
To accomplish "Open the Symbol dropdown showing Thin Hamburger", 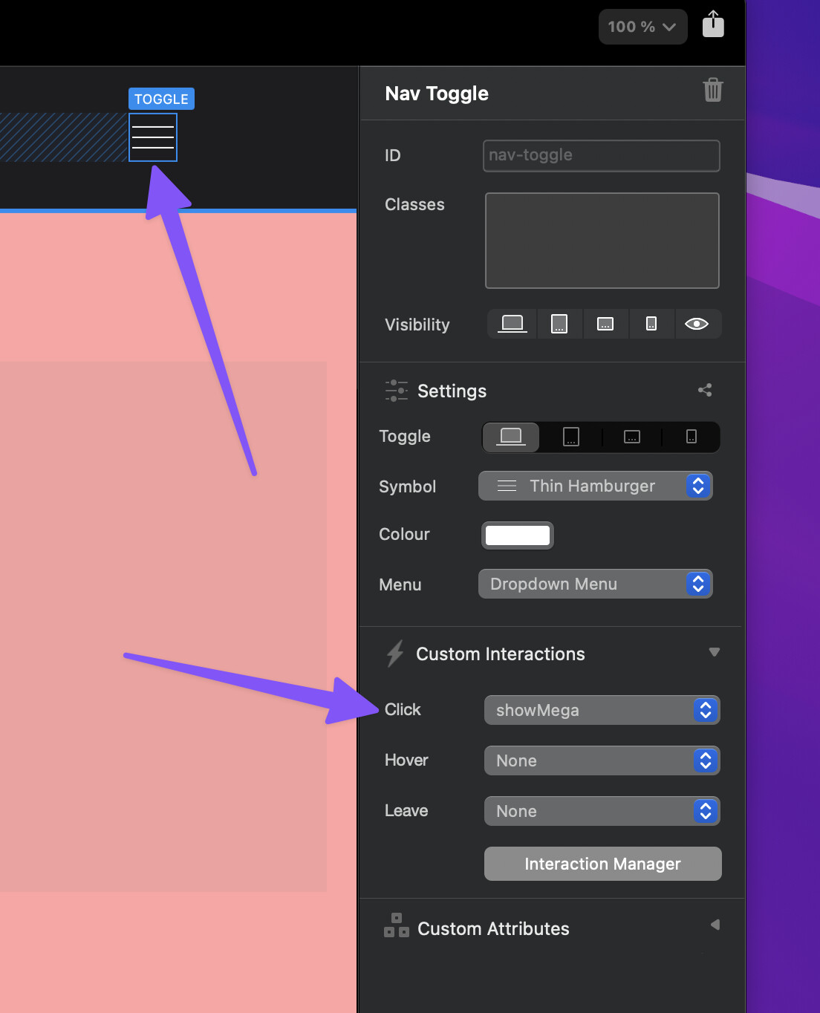I will click(x=595, y=486).
